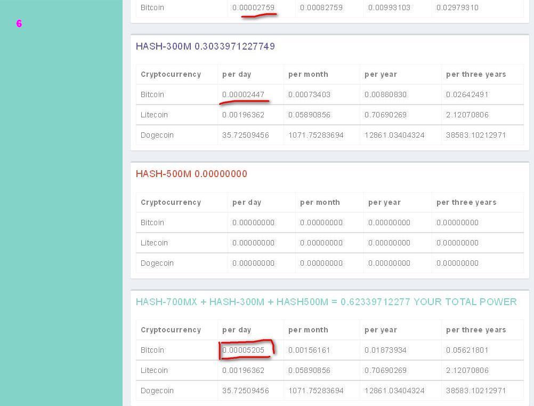Click 'per month' header in total power table

coord(308,330)
